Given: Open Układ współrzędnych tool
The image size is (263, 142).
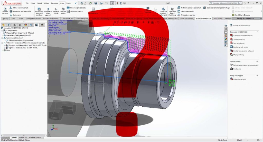Looking at the screenshot, I should 19,8.
